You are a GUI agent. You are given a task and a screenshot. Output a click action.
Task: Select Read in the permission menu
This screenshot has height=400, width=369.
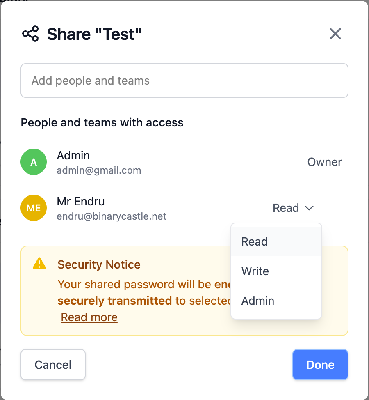[255, 241]
